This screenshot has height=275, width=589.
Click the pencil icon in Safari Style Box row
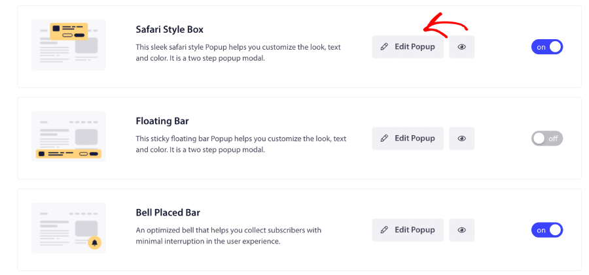click(x=384, y=47)
